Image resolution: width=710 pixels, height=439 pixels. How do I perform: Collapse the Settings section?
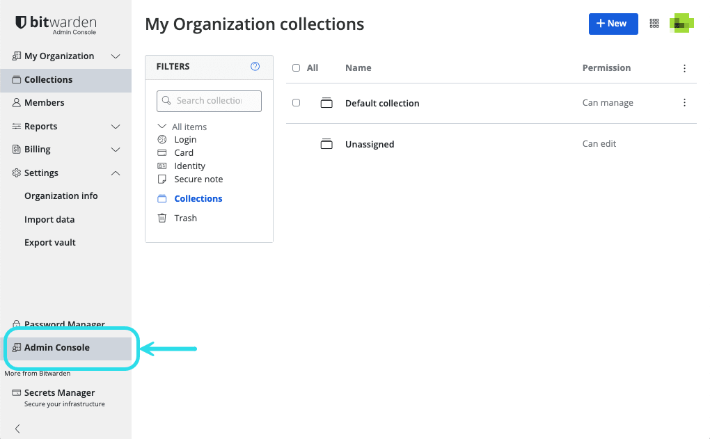point(115,173)
